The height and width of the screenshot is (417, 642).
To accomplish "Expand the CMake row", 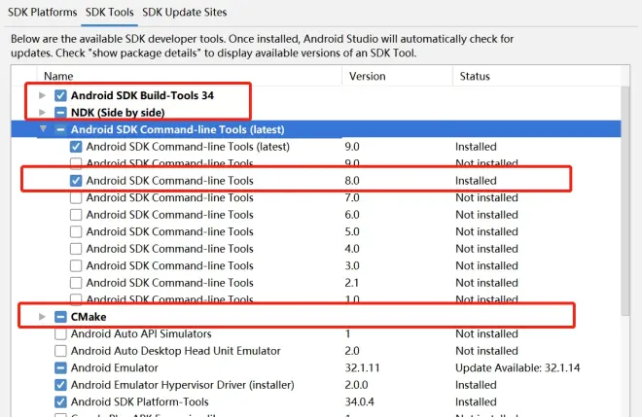I will click(x=42, y=317).
